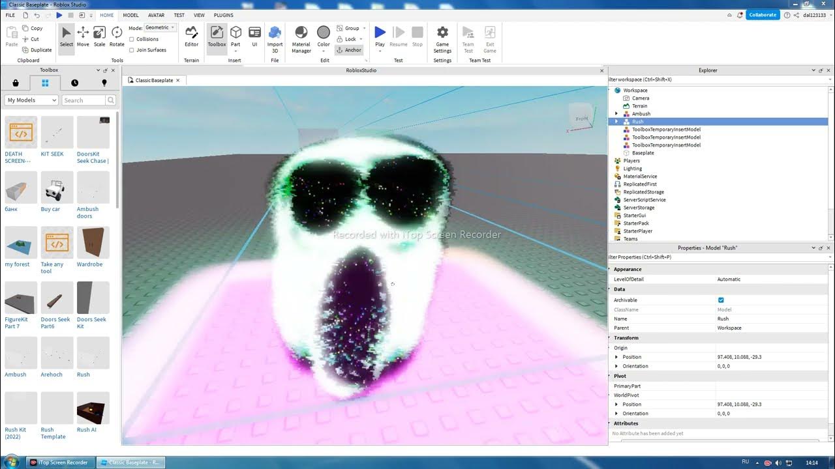Open the UI insert tool
The width and height of the screenshot is (835, 469).
[x=254, y=36]
